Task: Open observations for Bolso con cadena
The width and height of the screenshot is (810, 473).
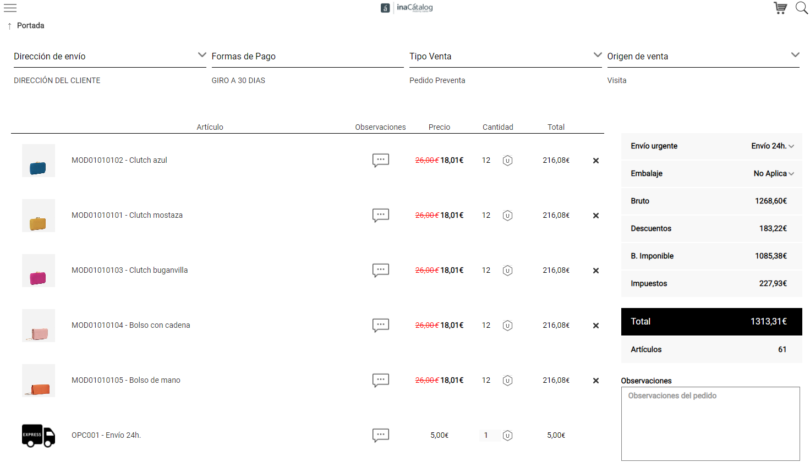Action: pos(381,325)
